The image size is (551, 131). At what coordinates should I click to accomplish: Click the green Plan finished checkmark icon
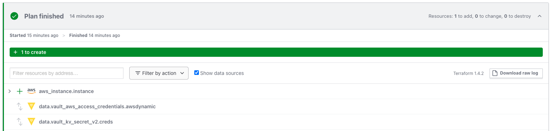14,16
